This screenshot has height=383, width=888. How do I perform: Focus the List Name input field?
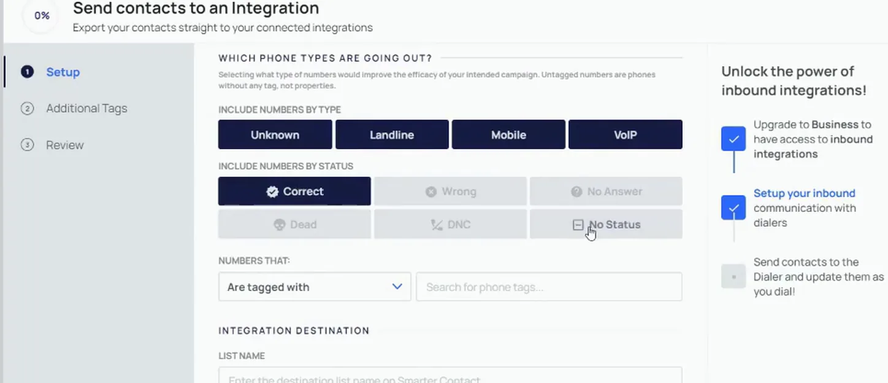tap(450, 376)
